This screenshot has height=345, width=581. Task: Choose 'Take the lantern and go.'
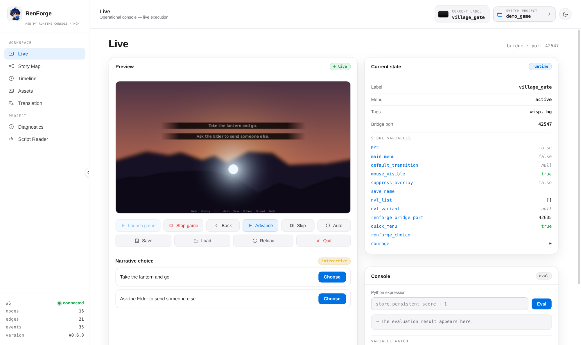[x=332, y=277]
